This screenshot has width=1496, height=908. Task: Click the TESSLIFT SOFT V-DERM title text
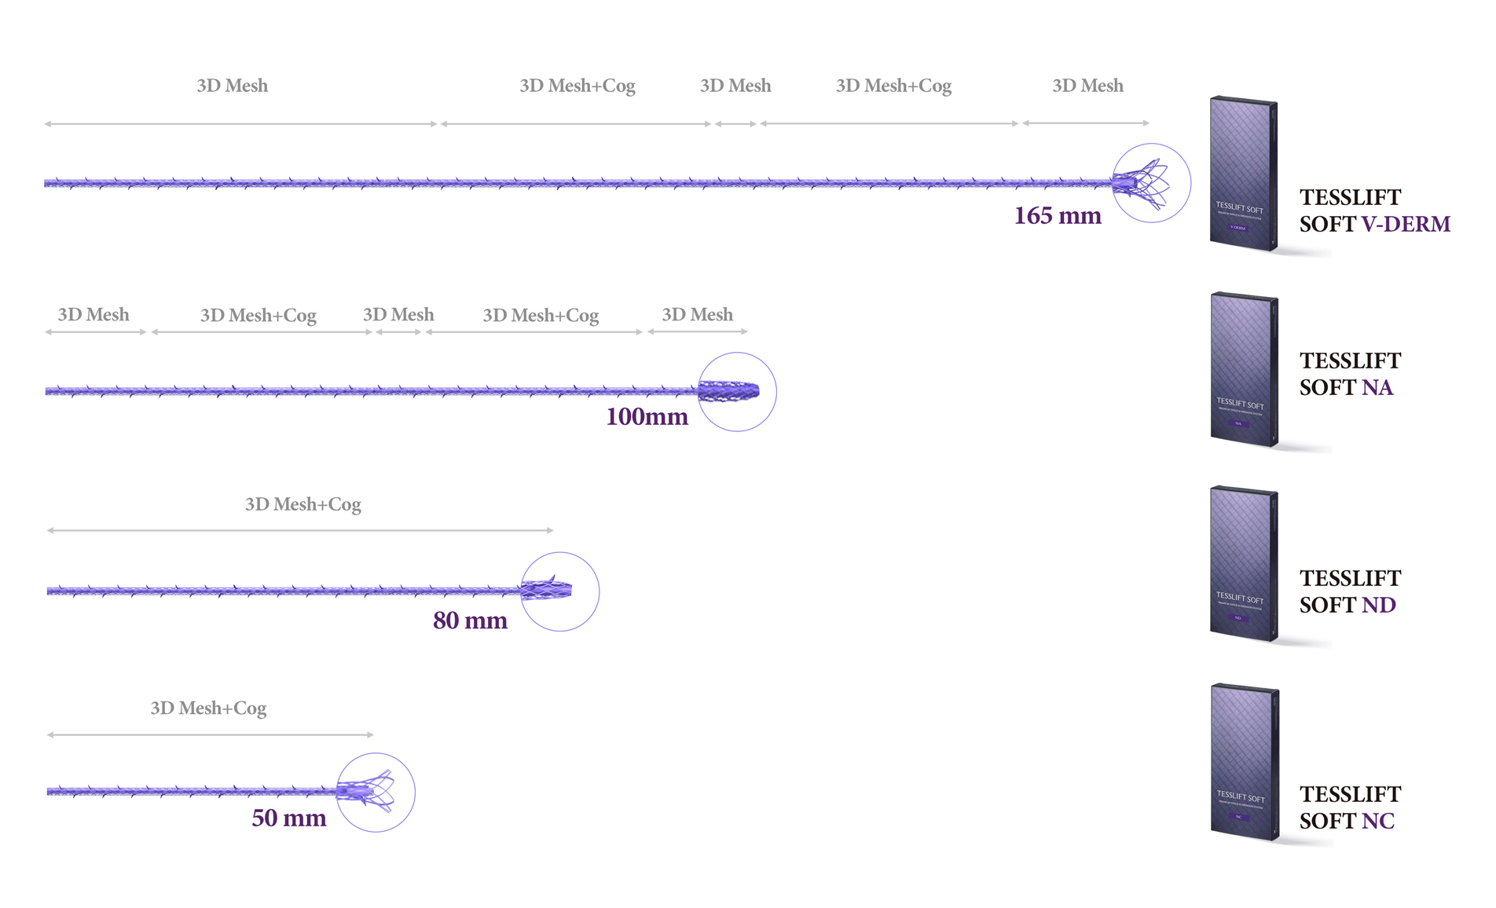[1375, 211]
